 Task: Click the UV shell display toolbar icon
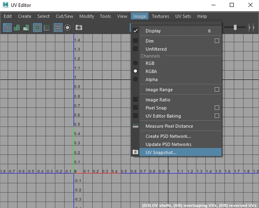pyautogui.click(x=7, y=28)
